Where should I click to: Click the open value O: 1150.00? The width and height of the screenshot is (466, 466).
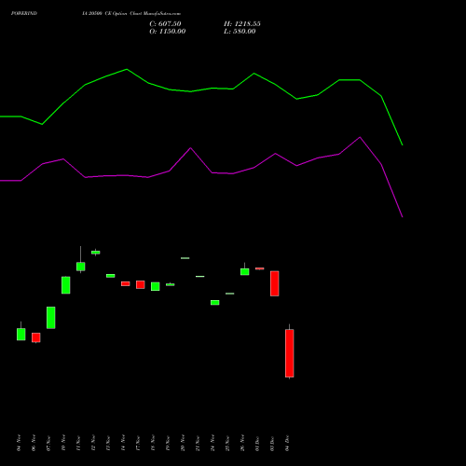pyautogui.click(x=168, y=32)
